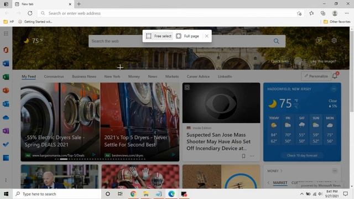Screen dimensions: 354x199
Task: Open San Jose Mass Shooter article
Action: 218,142
